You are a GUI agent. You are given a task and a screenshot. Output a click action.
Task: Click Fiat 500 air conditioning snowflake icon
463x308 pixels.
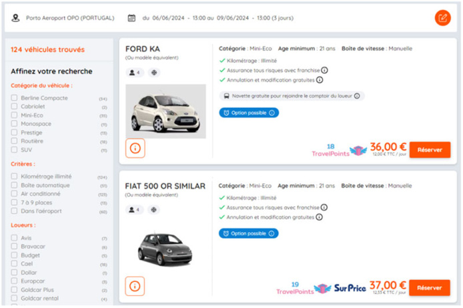[153, 210]
